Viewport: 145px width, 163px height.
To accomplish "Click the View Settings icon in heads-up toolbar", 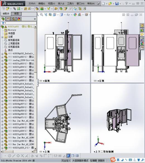I will tap(86, 14).
